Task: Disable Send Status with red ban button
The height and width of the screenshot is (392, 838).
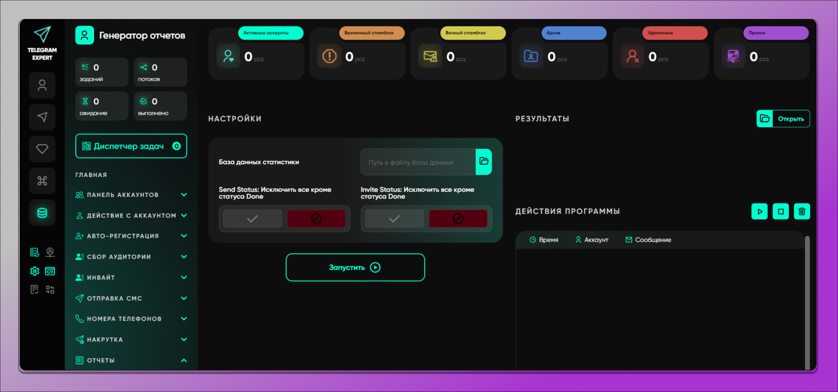Action: pos(316,218)
